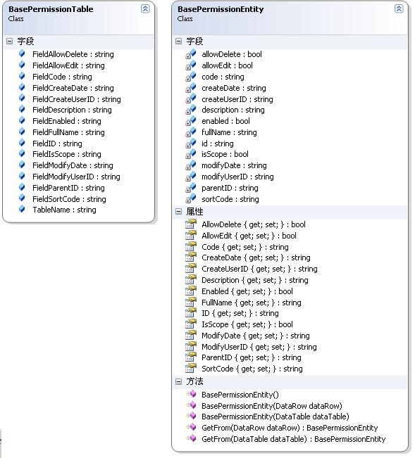Select 'createUserID : string' field row
This screenshot has width=415, height=458.
pyautogui.click(x=237, y=99)
